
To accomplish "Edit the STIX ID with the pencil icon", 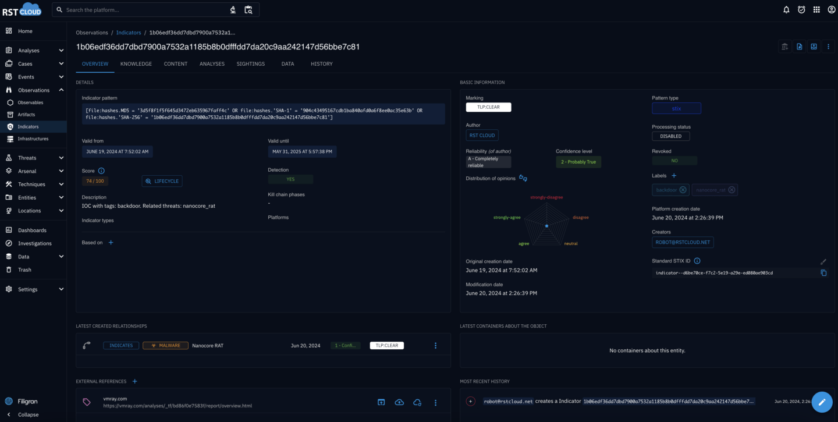I will pyautogui.click(x=824, y=261).
